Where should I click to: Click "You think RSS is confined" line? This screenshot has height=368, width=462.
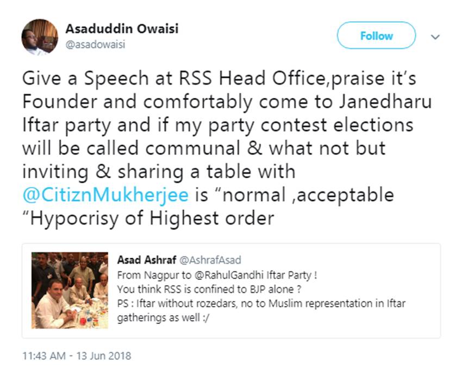(208, 289)
